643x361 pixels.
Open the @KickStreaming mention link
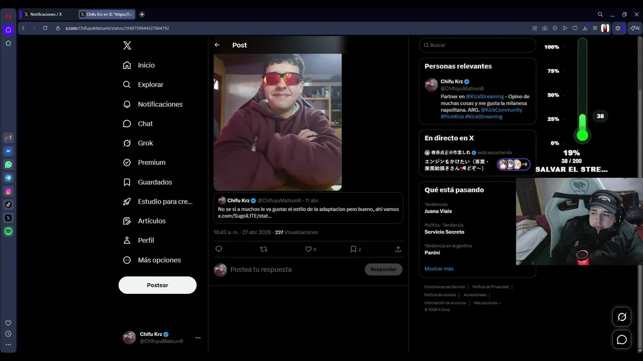[485, 96]
